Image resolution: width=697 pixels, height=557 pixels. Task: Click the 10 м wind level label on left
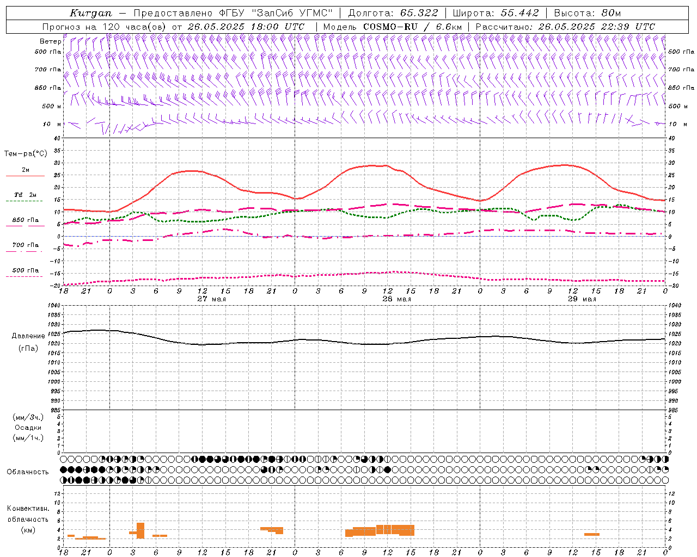pyautogui.click(x=52, y=124)
